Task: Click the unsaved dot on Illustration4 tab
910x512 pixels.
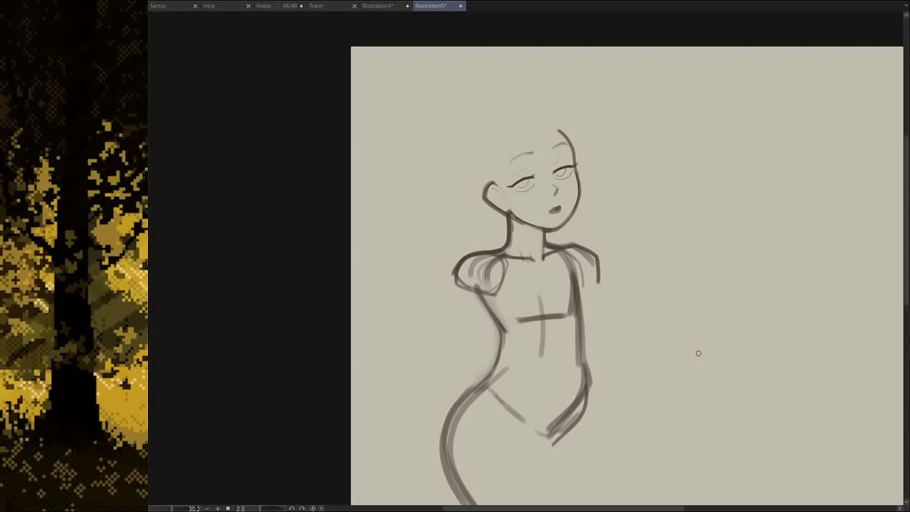Action: [407, 6]
